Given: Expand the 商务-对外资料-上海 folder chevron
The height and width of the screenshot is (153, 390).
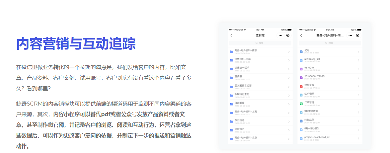Looking at the screenshot, I should pos(289,113).
